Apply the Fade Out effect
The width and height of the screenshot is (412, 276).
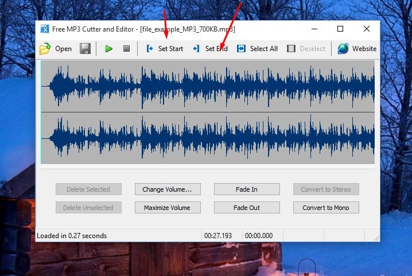[x=246, y=208]
